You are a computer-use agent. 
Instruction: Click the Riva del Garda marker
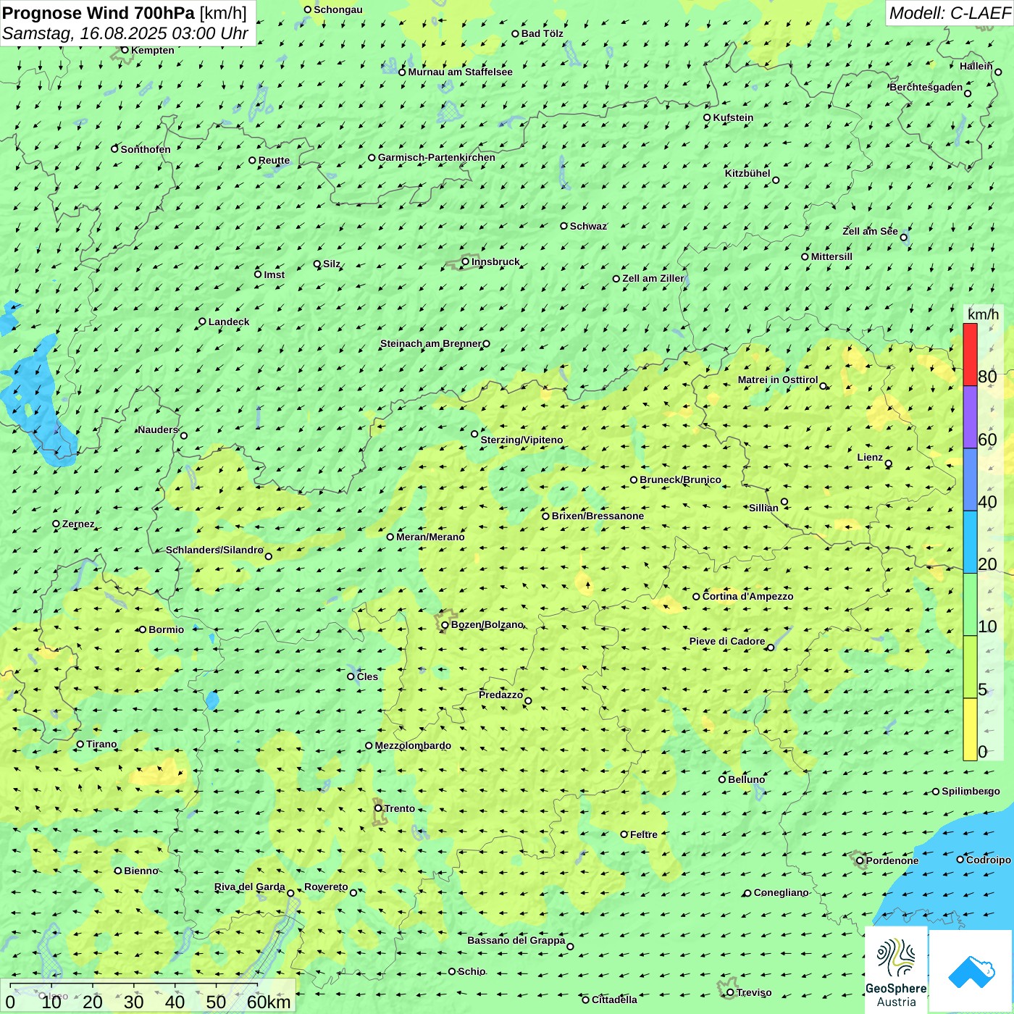[291, 893]
